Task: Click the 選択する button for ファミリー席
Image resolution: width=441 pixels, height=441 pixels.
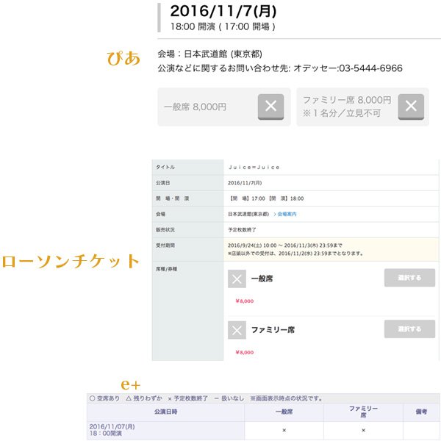Action: (409, 329)
